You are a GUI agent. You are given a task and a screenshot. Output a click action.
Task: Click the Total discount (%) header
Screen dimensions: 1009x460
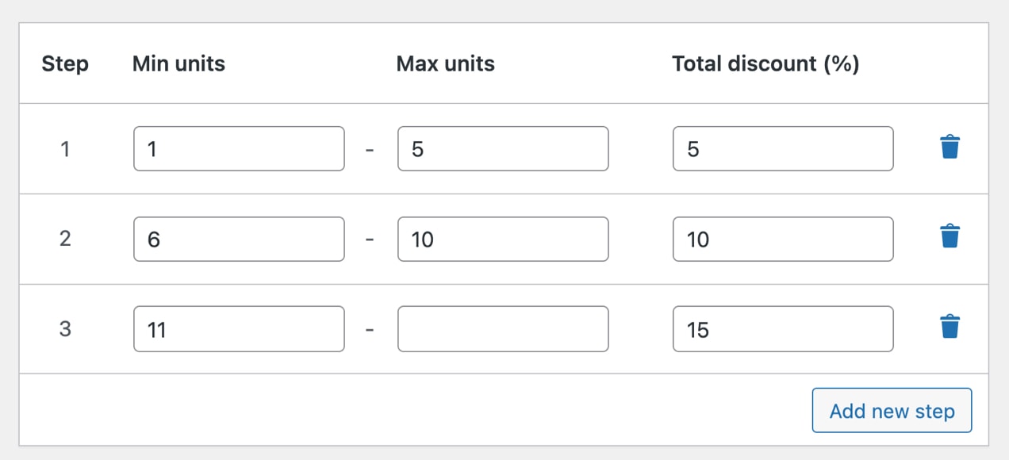[765, 63]
